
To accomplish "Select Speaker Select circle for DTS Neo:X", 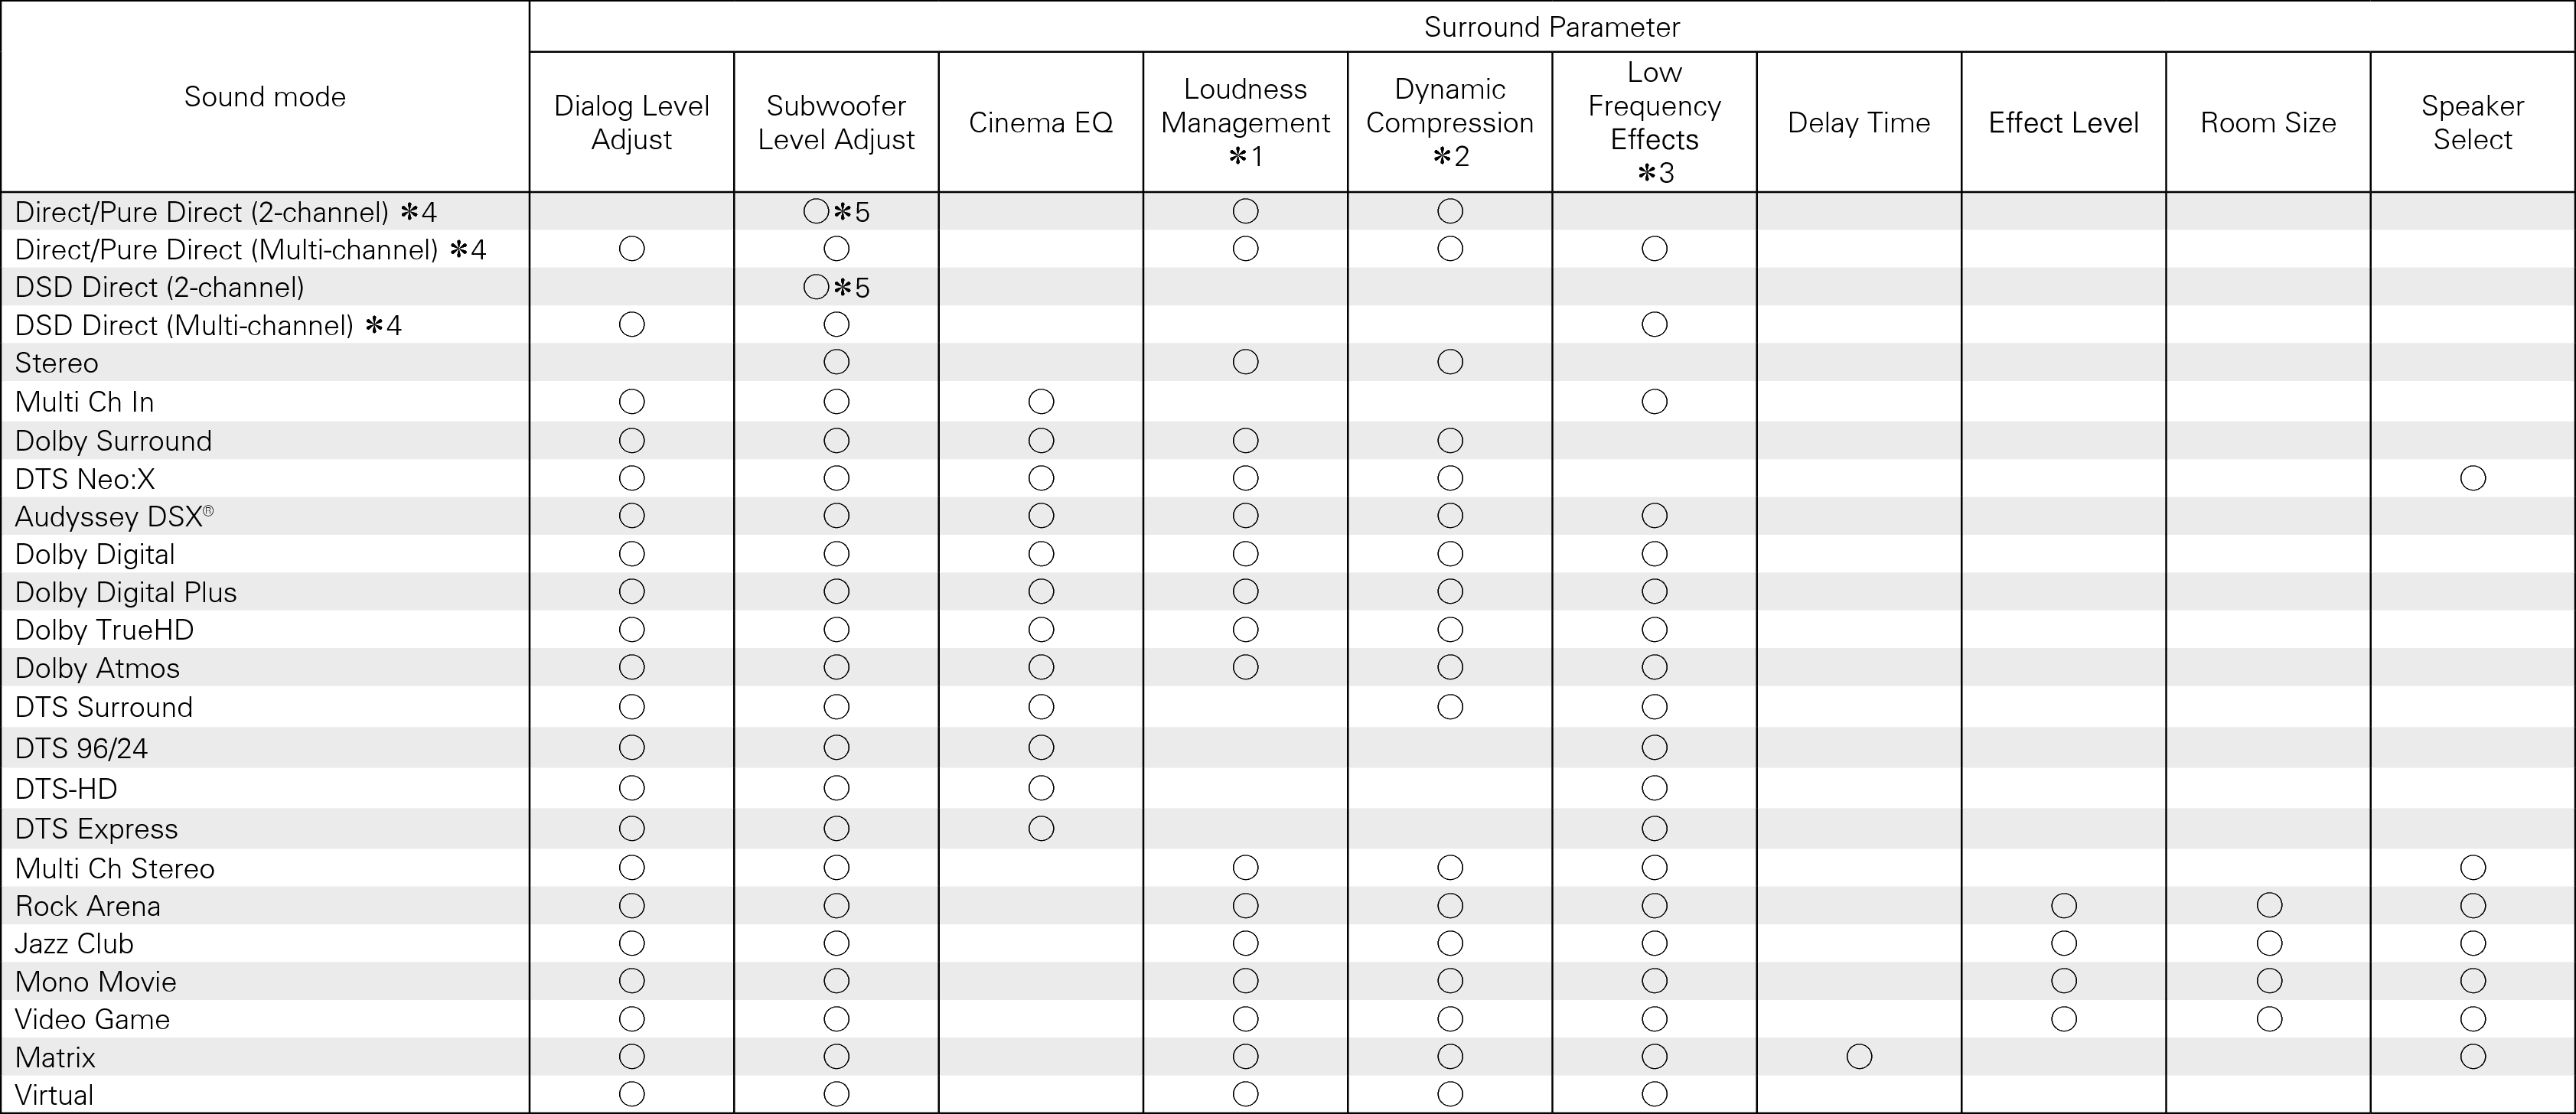I will [2473, 479].
